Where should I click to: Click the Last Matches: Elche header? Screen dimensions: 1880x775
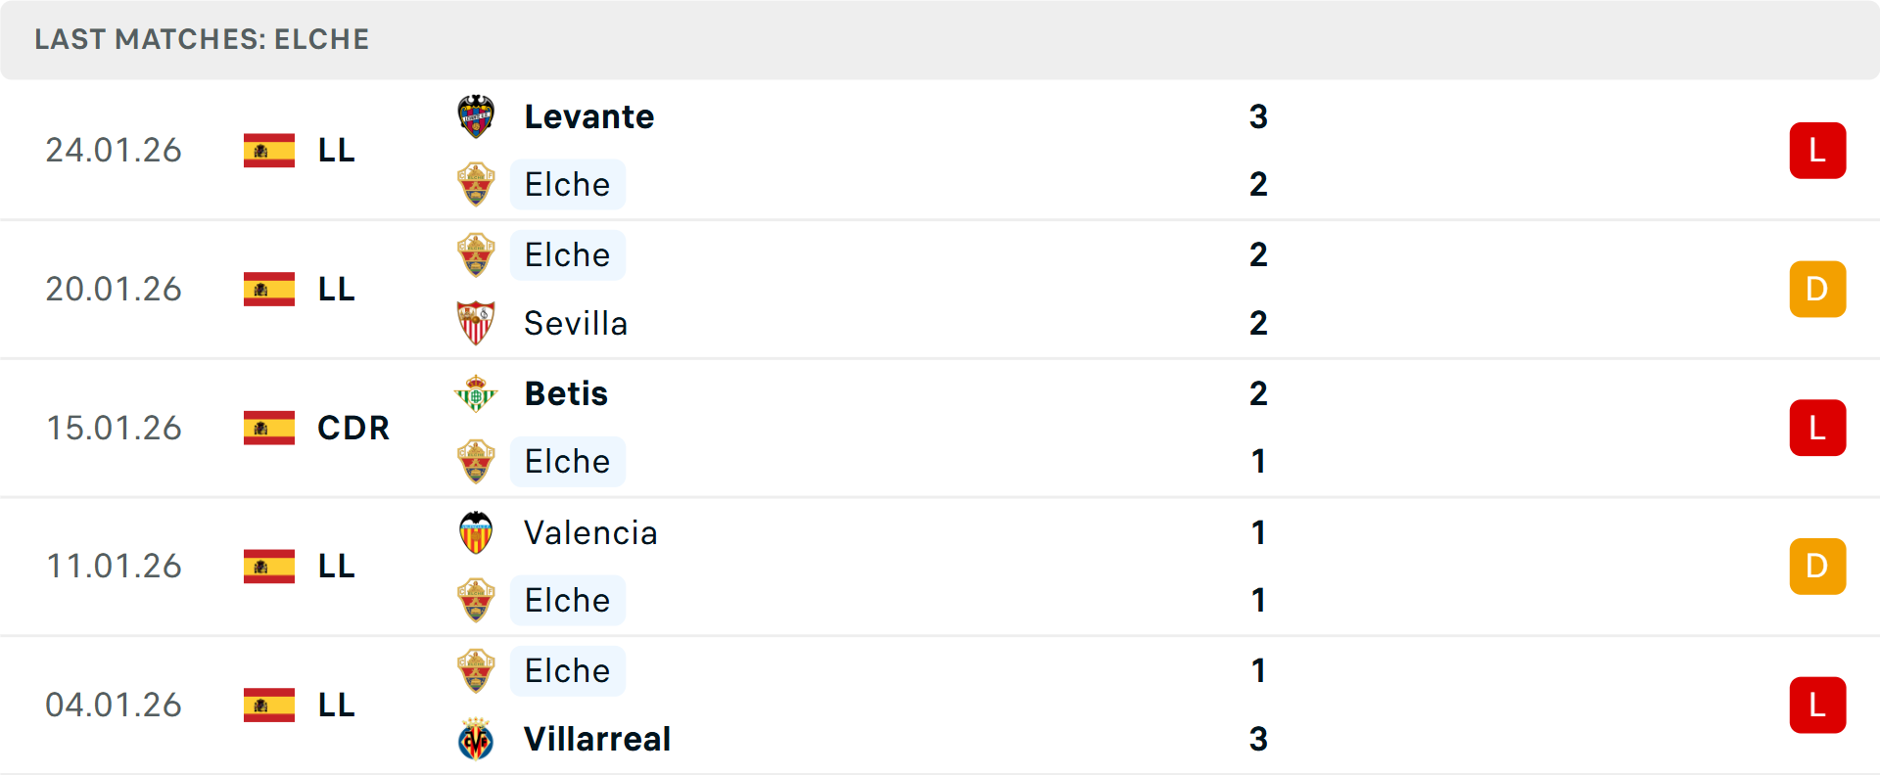202,39
